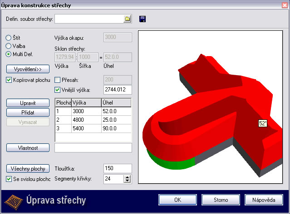Increase Segmenty křivky with up arrow
290x214 pixels.
pyautogui.click(x=128, y=176)
